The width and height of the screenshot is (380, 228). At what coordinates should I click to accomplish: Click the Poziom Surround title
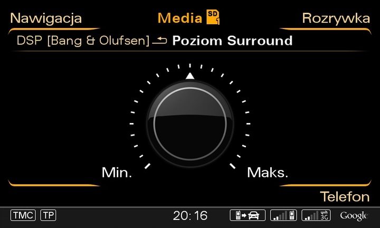[x=232, y=41]
